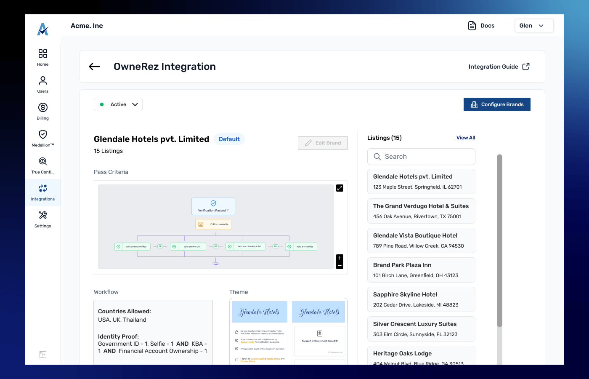This screenshot has height=379, width=589.
Task: Click the listings scrollbar thumb
Action: (x=500, y=240)
